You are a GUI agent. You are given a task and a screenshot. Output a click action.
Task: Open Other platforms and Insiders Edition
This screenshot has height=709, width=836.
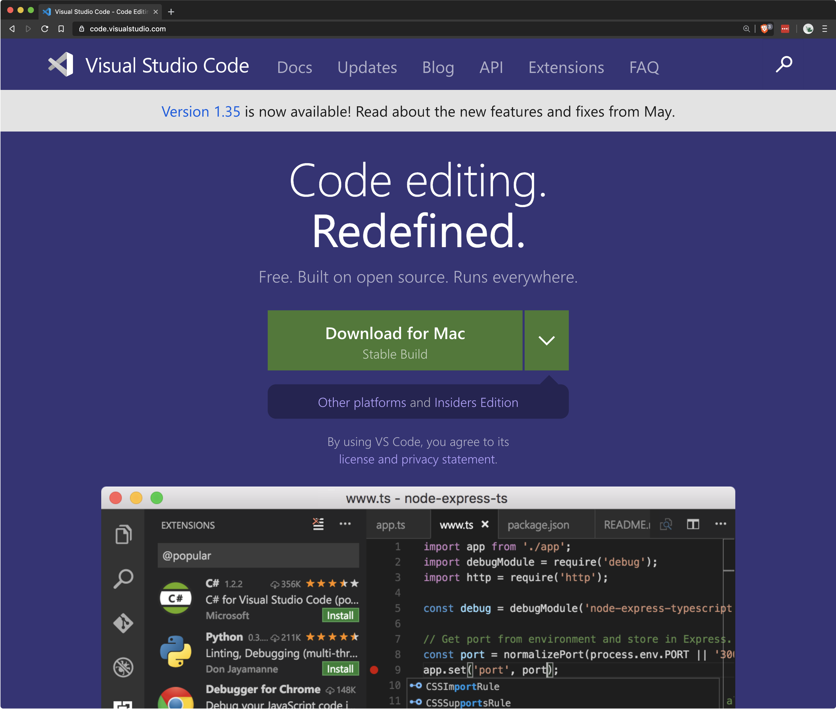coord(418,402)
